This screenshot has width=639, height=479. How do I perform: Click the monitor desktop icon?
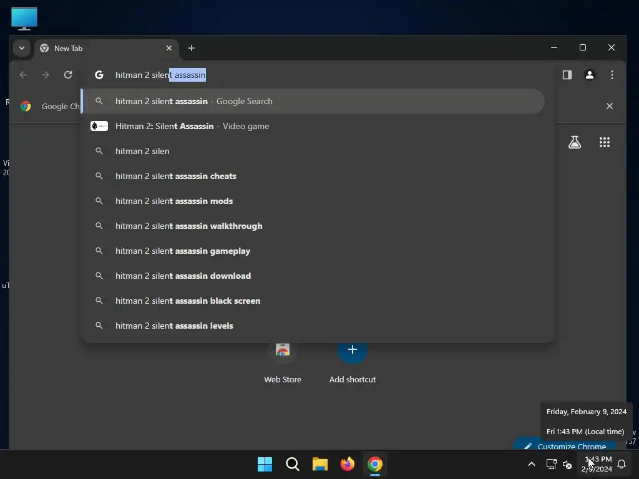(24, 19)
